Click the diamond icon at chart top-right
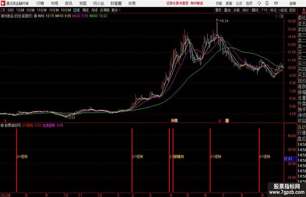 pyautogui.click(x=276, y=16)
